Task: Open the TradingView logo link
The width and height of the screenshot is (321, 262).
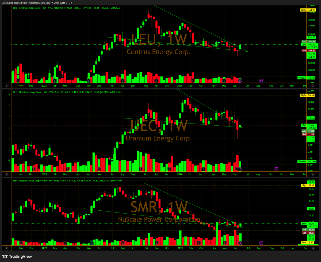Action: (17, 256)
